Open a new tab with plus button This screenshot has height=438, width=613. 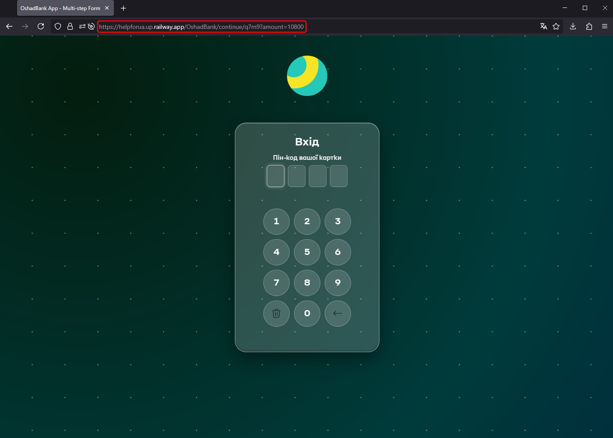pos(124,8)
